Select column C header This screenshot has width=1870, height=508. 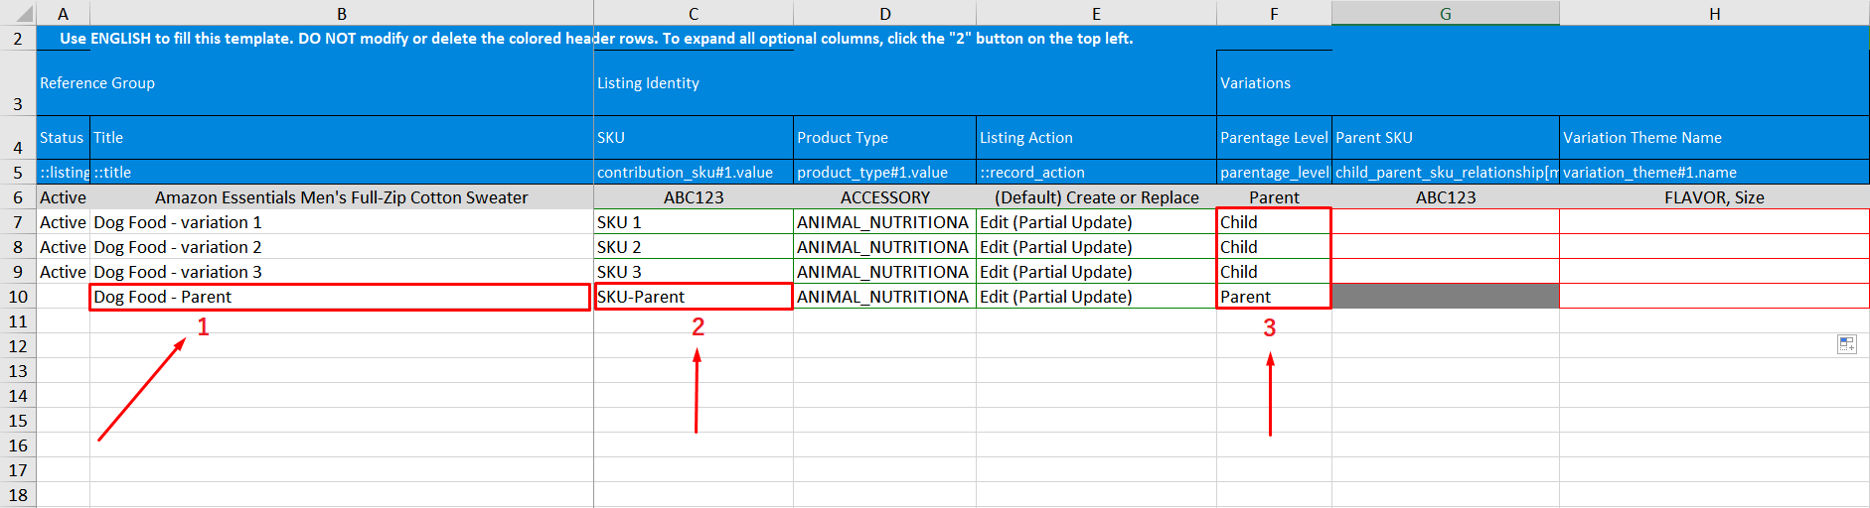coord(694,13)
